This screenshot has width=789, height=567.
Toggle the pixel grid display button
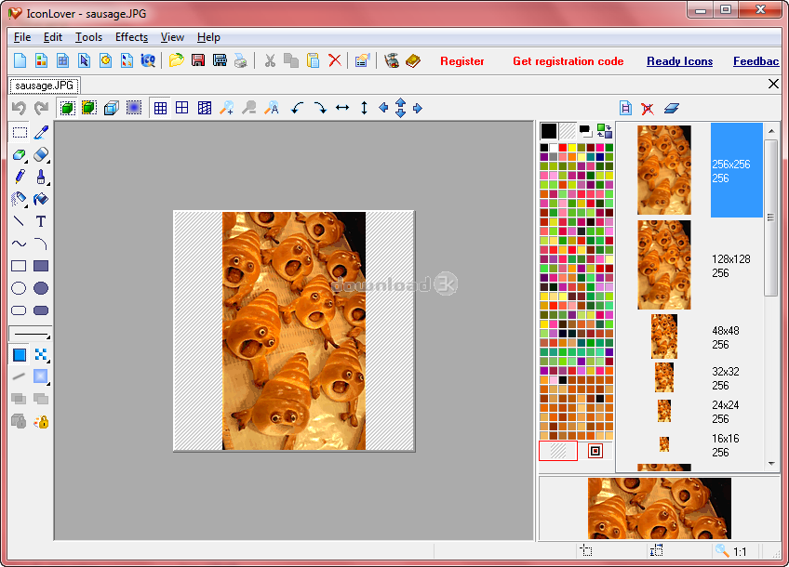[160, 108]
